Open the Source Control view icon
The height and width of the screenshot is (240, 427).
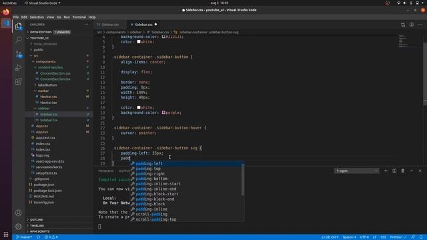tap(18, 54)
